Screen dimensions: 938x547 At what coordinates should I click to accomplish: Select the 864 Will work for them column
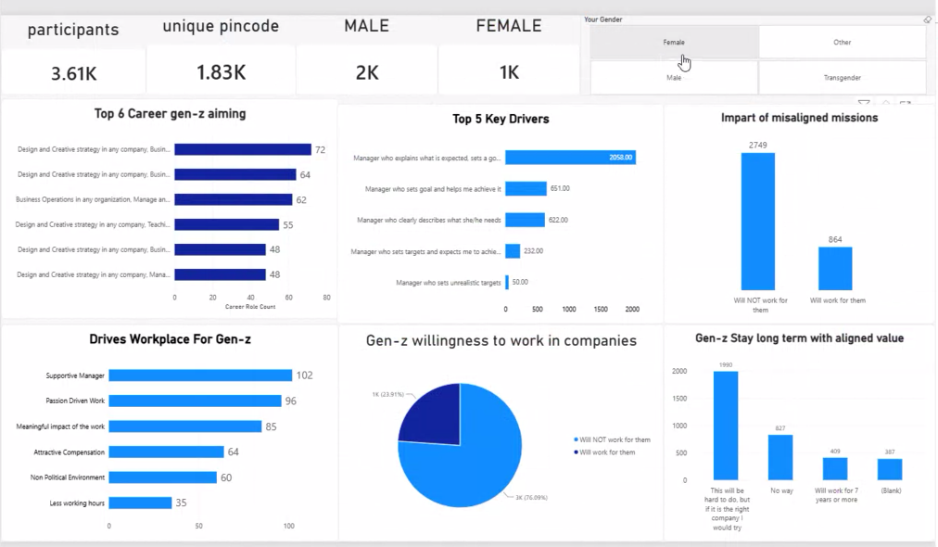[x=835, y=269]
